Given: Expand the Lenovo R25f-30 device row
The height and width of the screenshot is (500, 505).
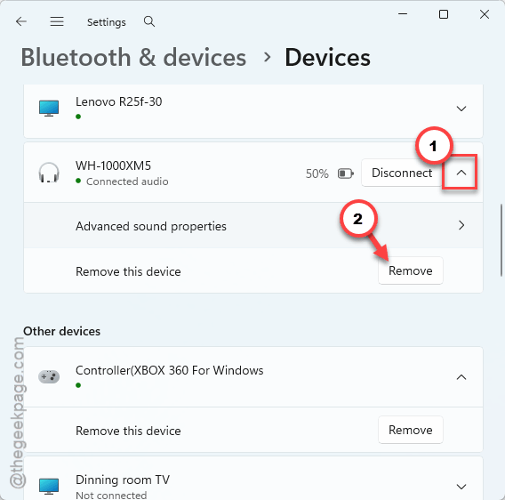Looking at the screenshot, I should [461, 109].
